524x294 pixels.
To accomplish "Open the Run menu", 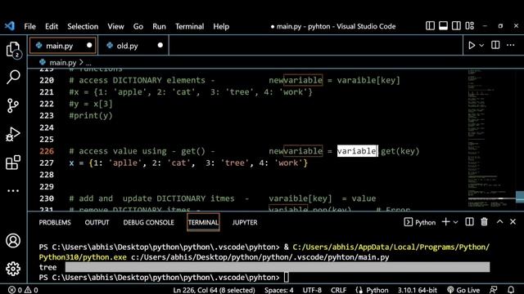I will coord(159,26).
